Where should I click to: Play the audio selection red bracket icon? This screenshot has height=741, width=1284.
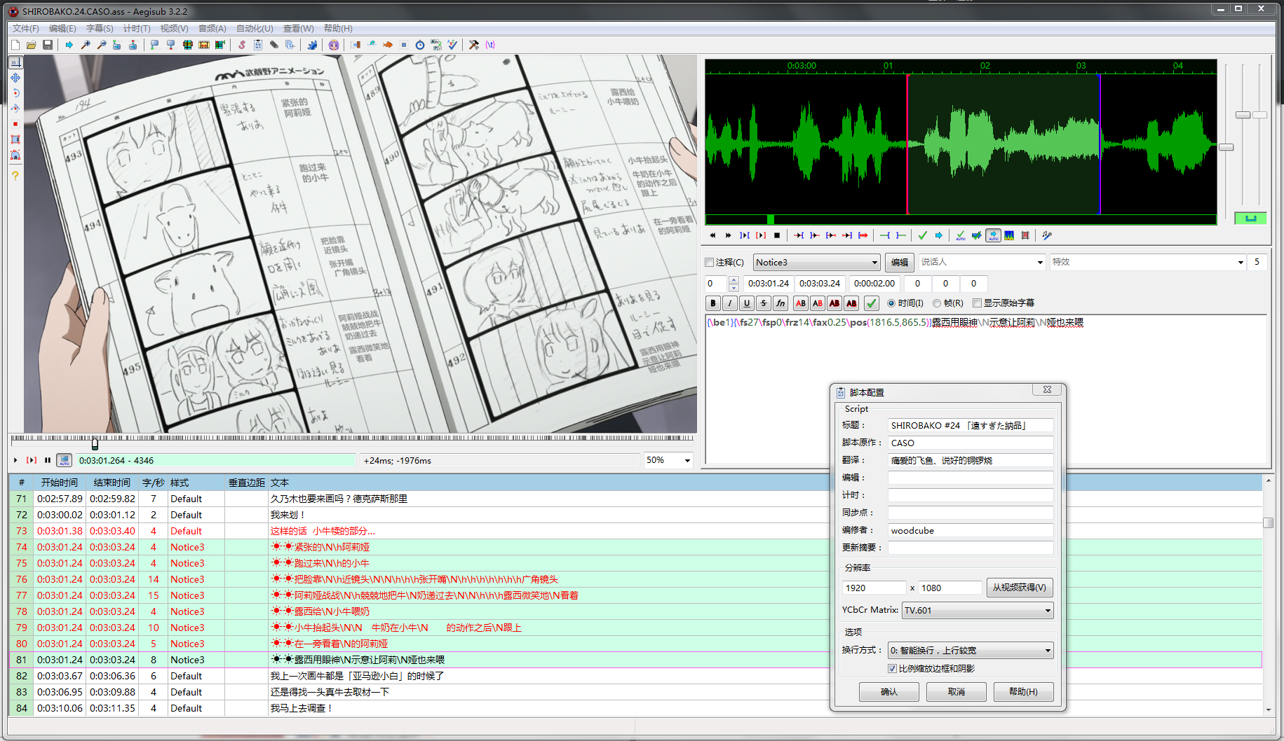pyautogui.click(x=761, y=235)
